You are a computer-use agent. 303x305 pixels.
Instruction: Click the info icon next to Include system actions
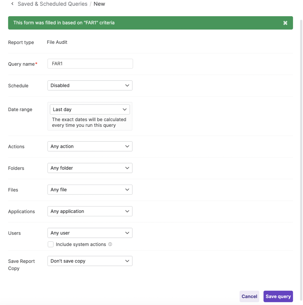coord(110,244)
